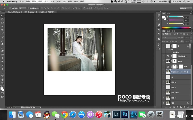Select the Rectangular Marquee tool
This screenshot has width=193, height=120.
point(3,19)
